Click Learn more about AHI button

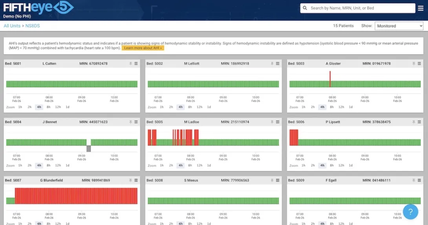[143, 48]
